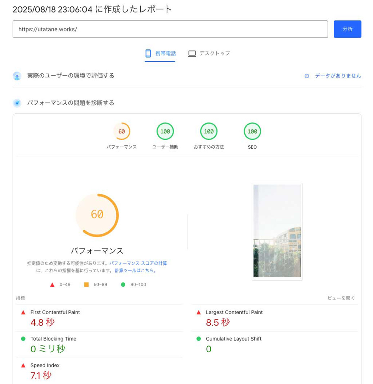Viewport: 373px width, 384px height.
Task: Open the page screenshot thumbnail
Action: click(x=277, y=231)
